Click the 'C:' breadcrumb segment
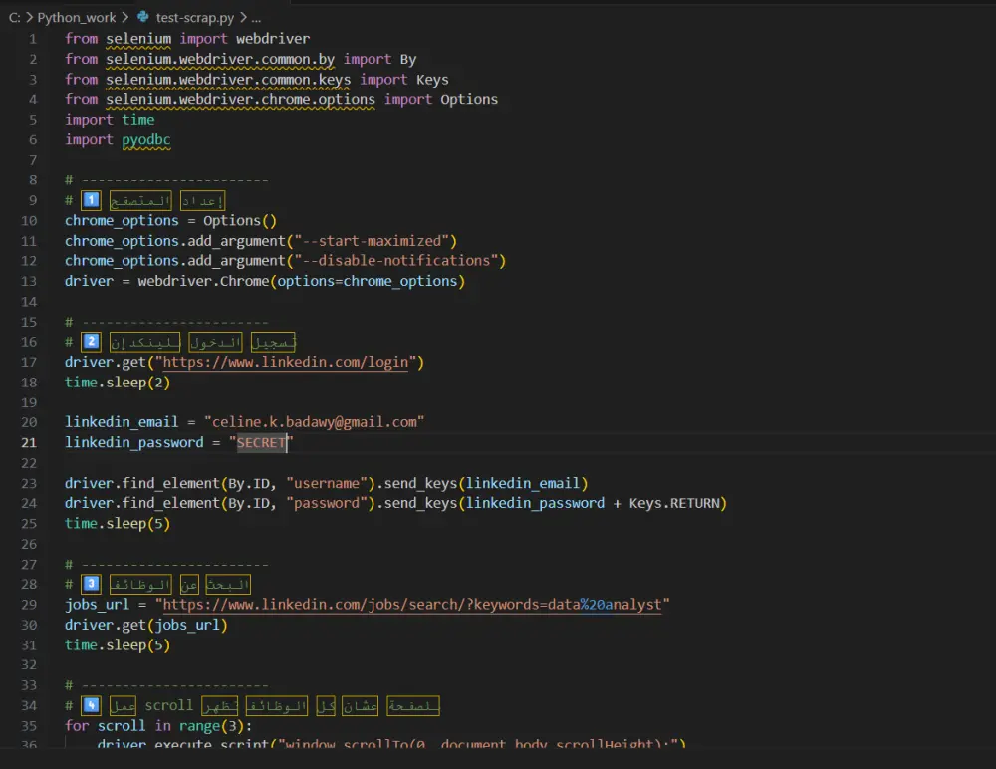This screenshot has width=996, height=769. point(15,18)
